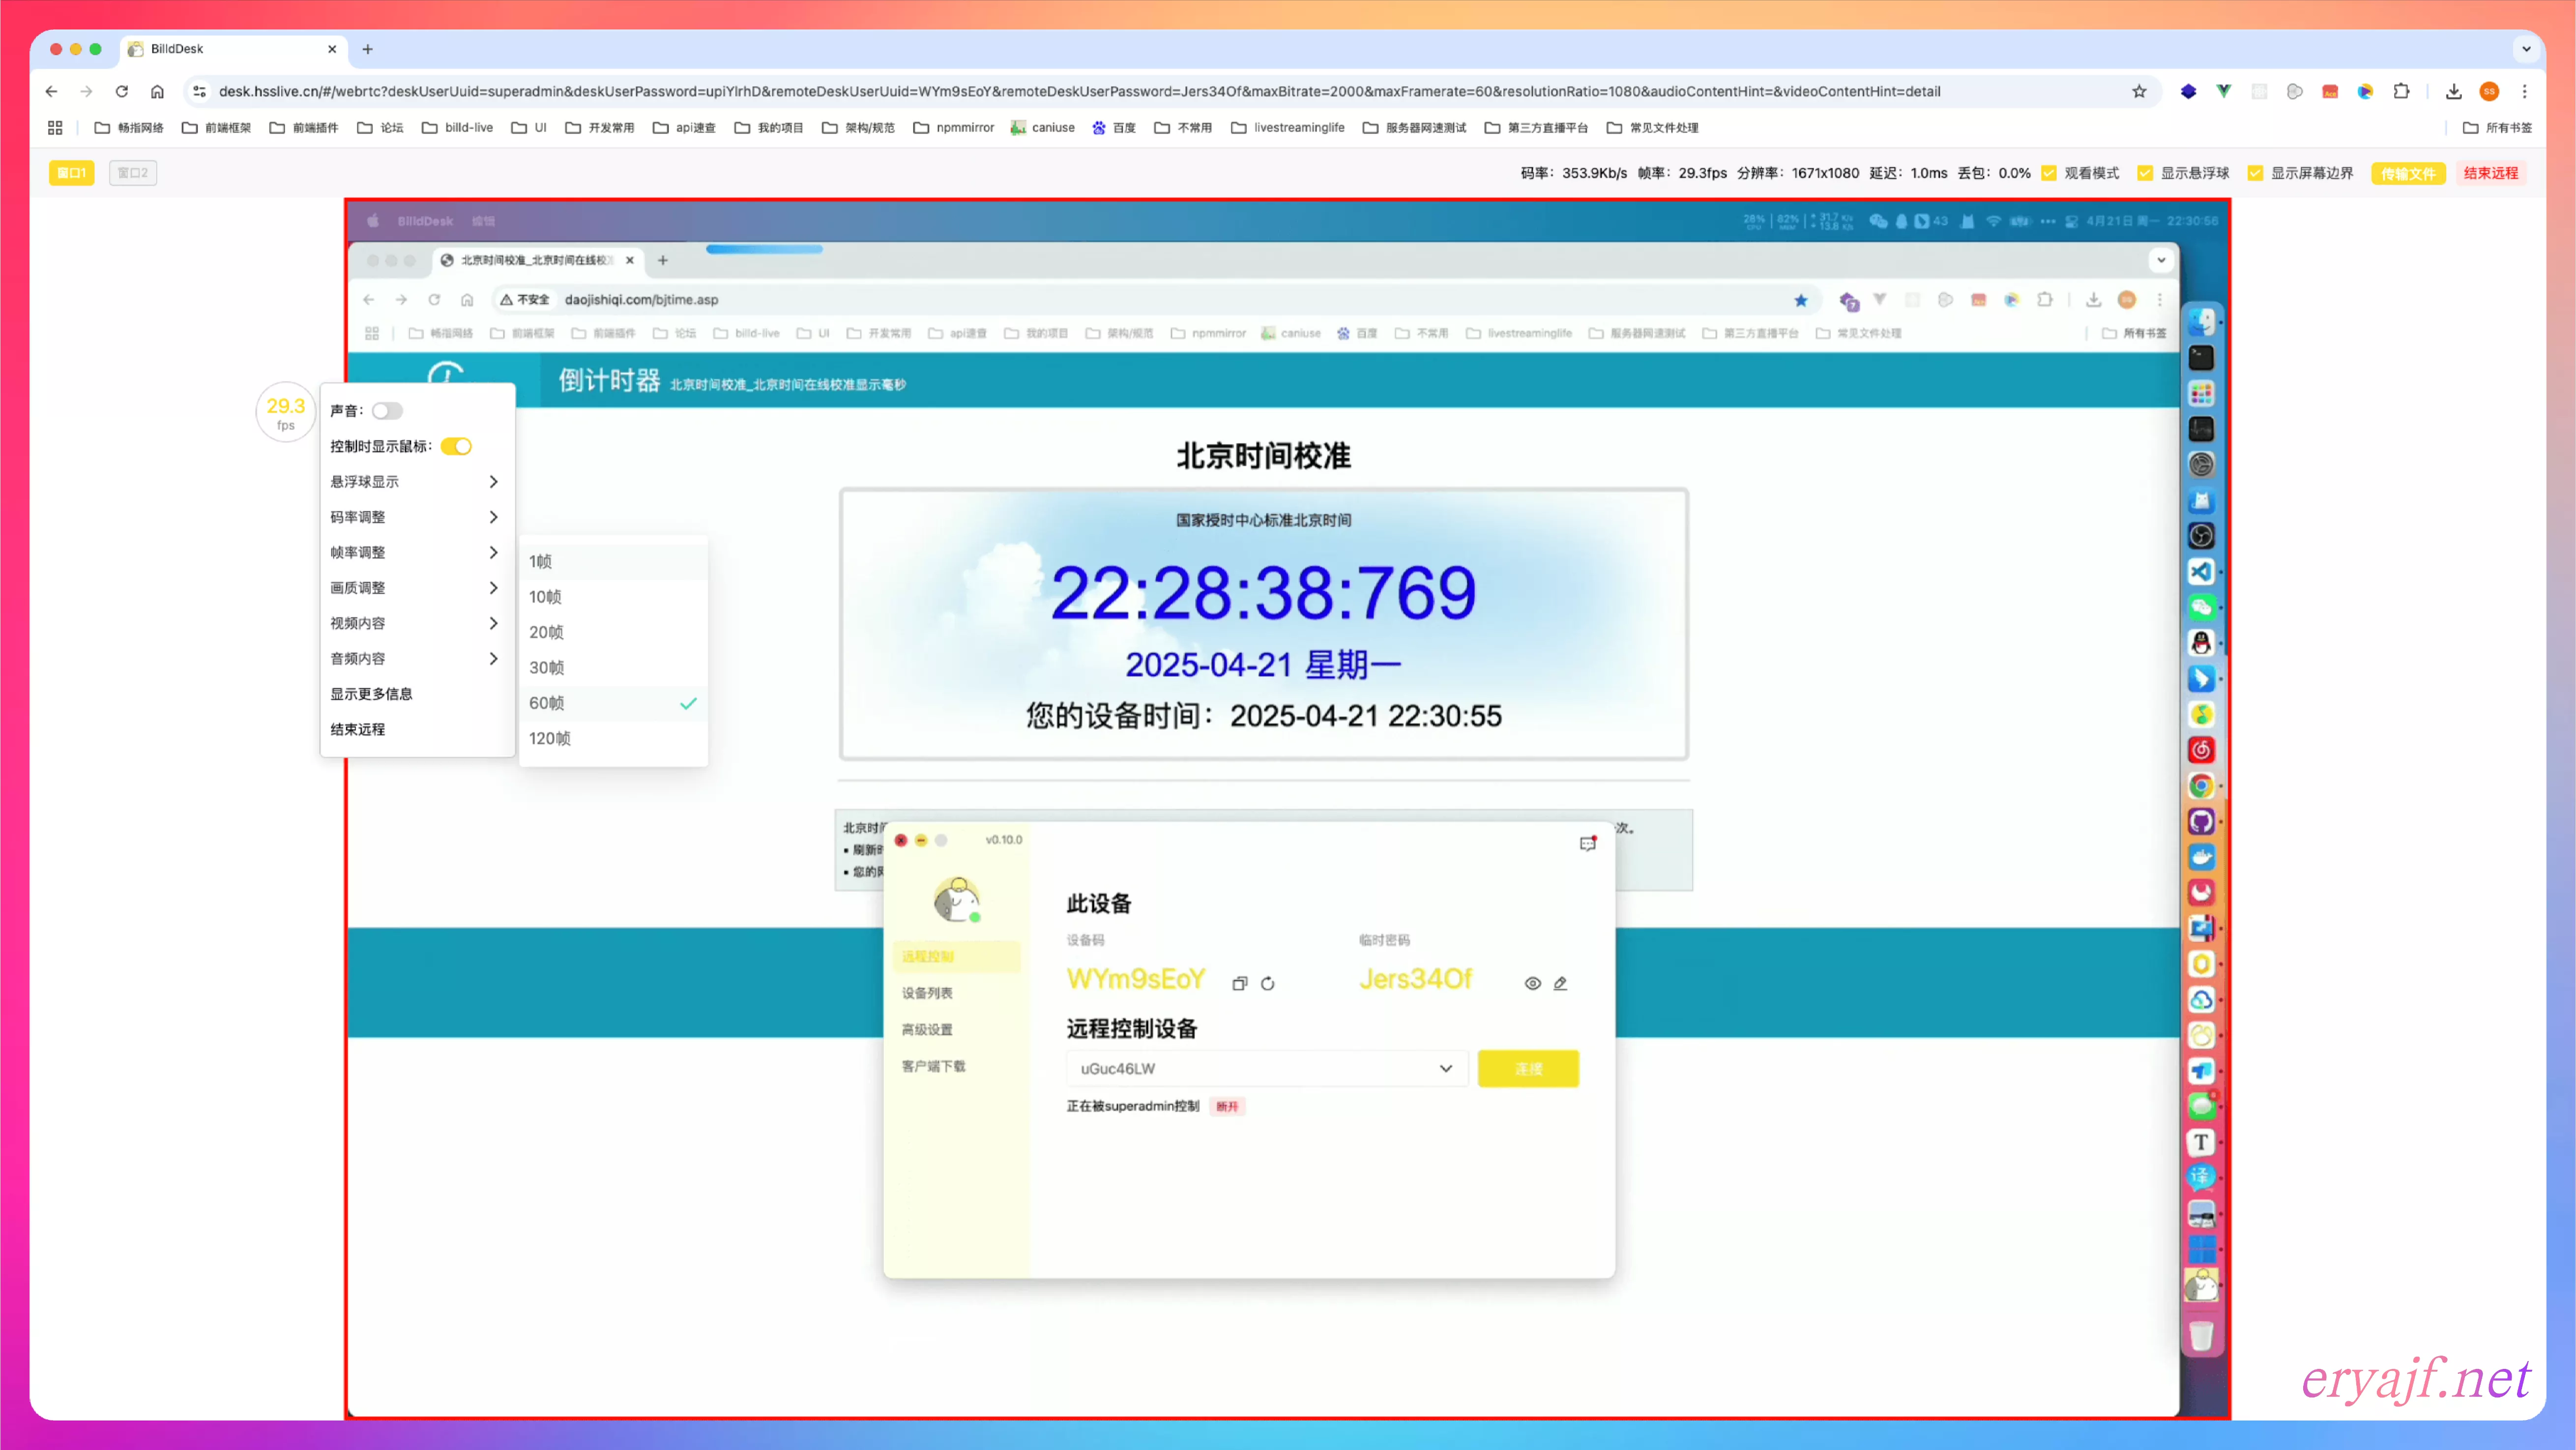Viewport: 2576px width, 1450px height.
Task: Click the BilldDesk feedback message icon
Action: (x=1588, y=843)
